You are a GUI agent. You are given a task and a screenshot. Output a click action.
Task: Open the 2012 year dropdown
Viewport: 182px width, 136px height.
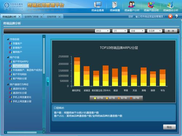click(102, 31)
